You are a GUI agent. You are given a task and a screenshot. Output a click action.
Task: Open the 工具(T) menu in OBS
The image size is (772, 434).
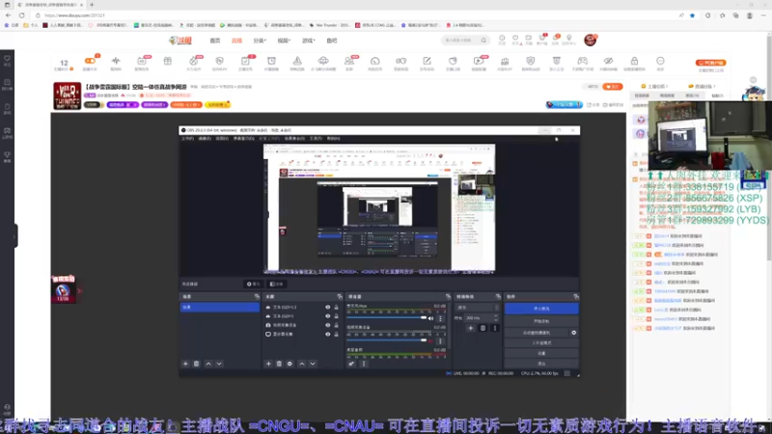tap(316, 139)
